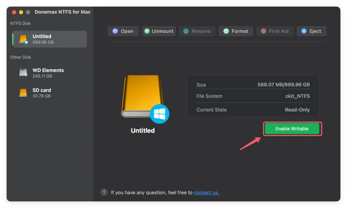Click the Enable Writable button
The height and width of the screenshot is (208, 347).
pos(292,129)
